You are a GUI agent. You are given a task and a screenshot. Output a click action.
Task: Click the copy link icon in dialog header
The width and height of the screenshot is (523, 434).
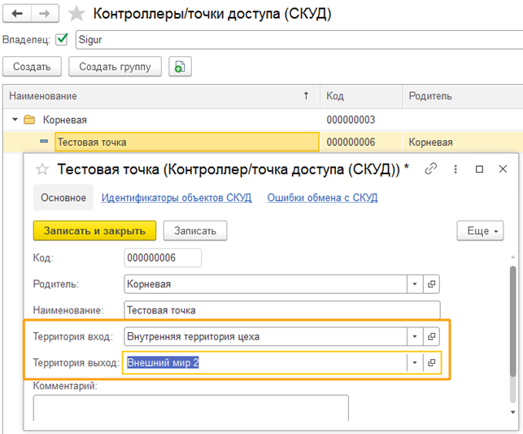click(431, 169)
